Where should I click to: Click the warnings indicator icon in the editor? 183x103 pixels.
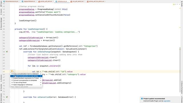(x=174, y=4)
